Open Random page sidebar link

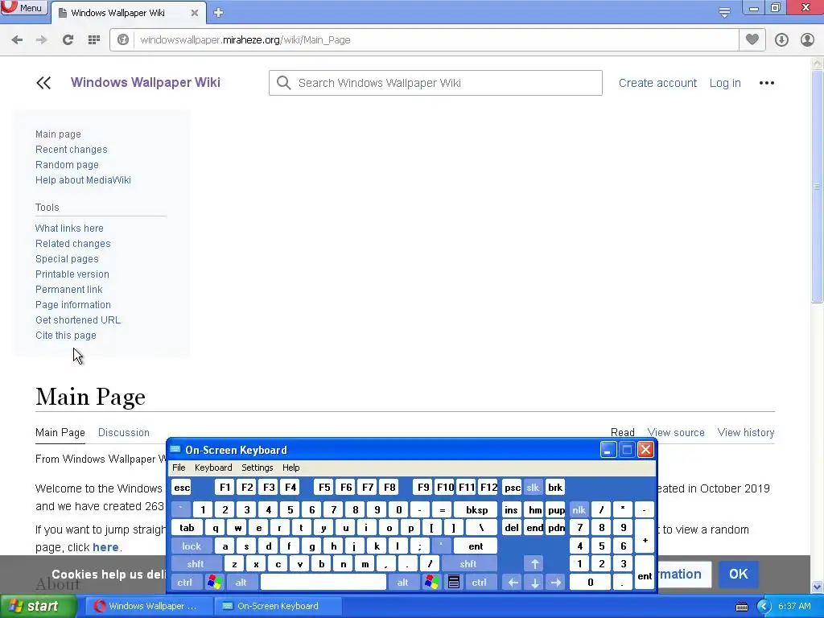tap(67, 164)
